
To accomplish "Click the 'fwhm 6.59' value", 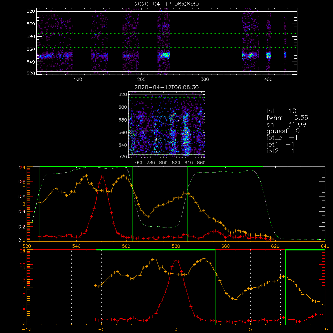I will [287, 118].
